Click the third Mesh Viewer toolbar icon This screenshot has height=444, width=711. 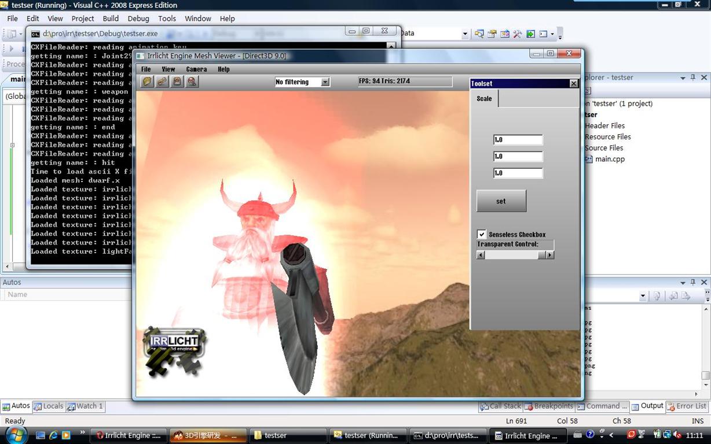tap(177, 82)
